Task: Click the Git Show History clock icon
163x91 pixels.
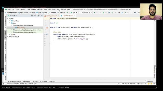Action: (128, 13)
